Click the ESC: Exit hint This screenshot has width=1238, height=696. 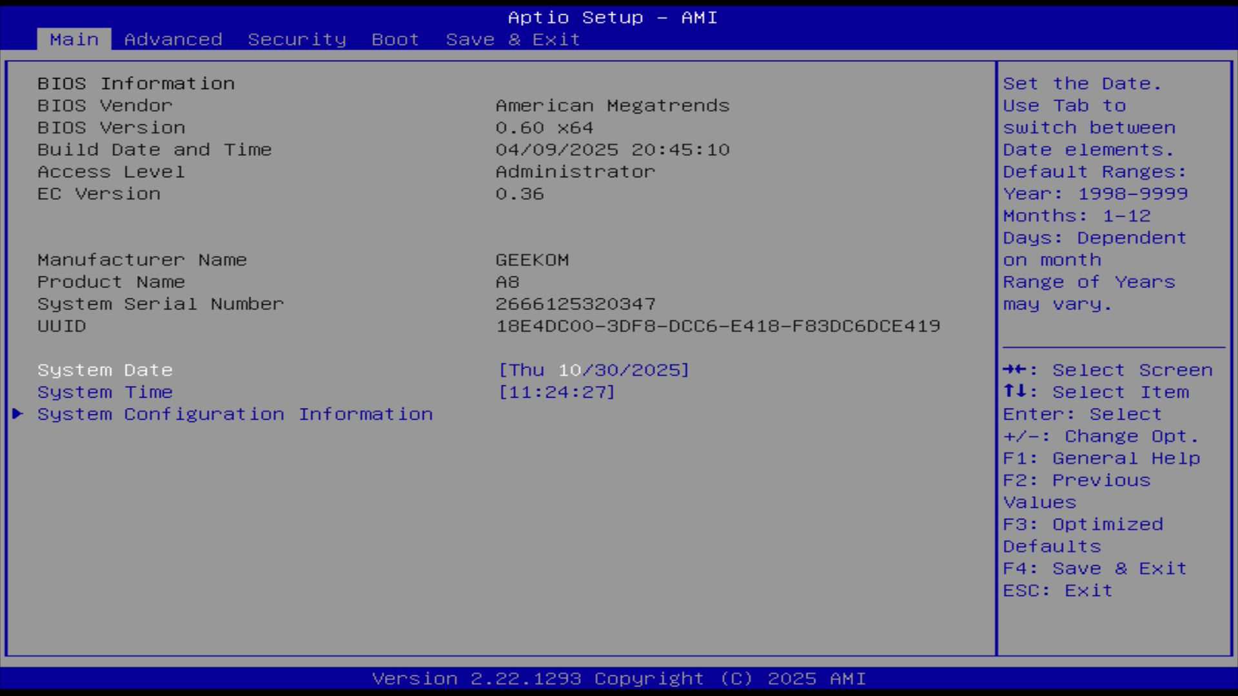[x=1057, y=590]
